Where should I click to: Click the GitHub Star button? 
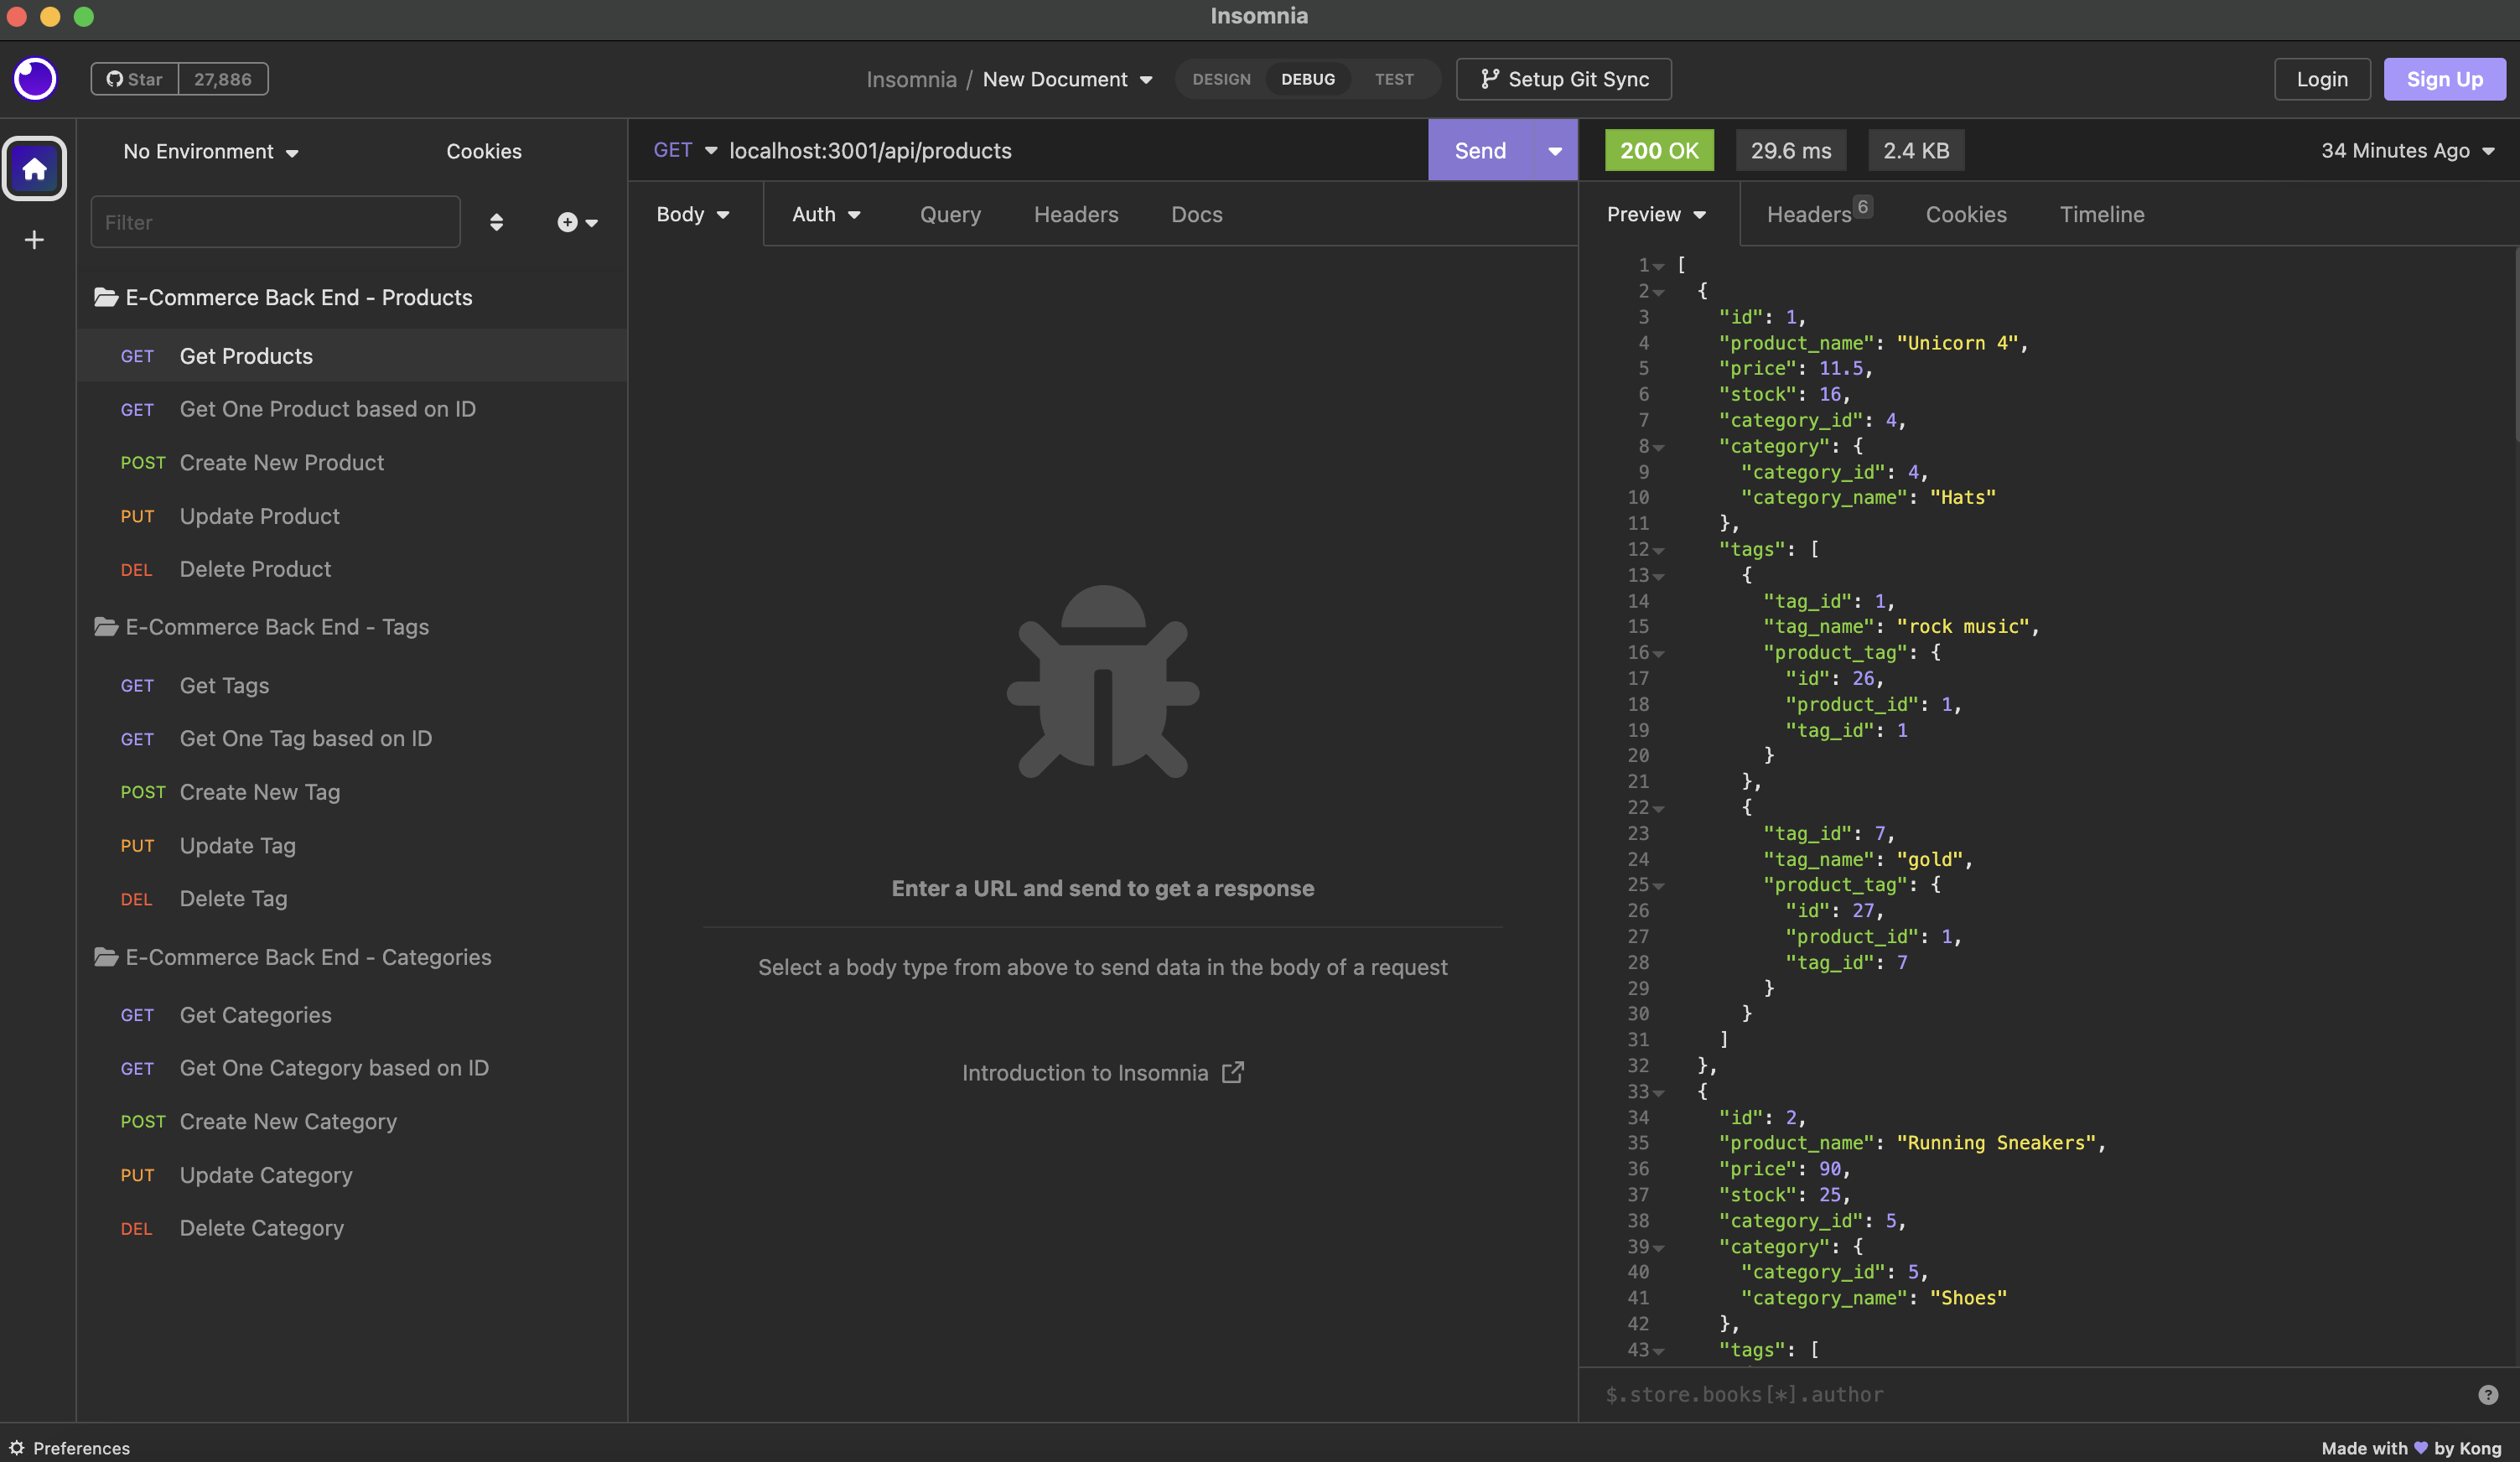(x=135, y=79)
